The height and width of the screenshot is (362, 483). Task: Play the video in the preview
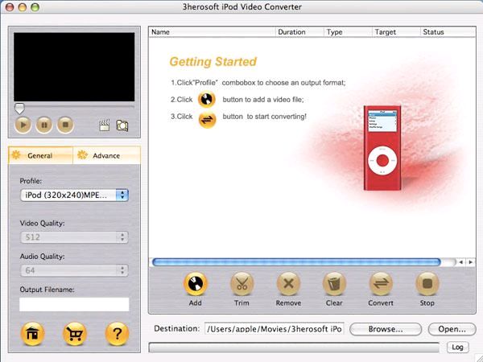click(23, 125)
